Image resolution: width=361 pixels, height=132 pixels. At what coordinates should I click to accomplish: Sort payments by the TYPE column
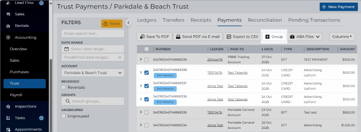coord(286,49)
